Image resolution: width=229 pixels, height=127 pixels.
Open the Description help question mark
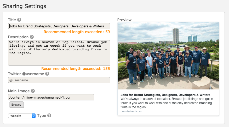click(x=32, y=37)
